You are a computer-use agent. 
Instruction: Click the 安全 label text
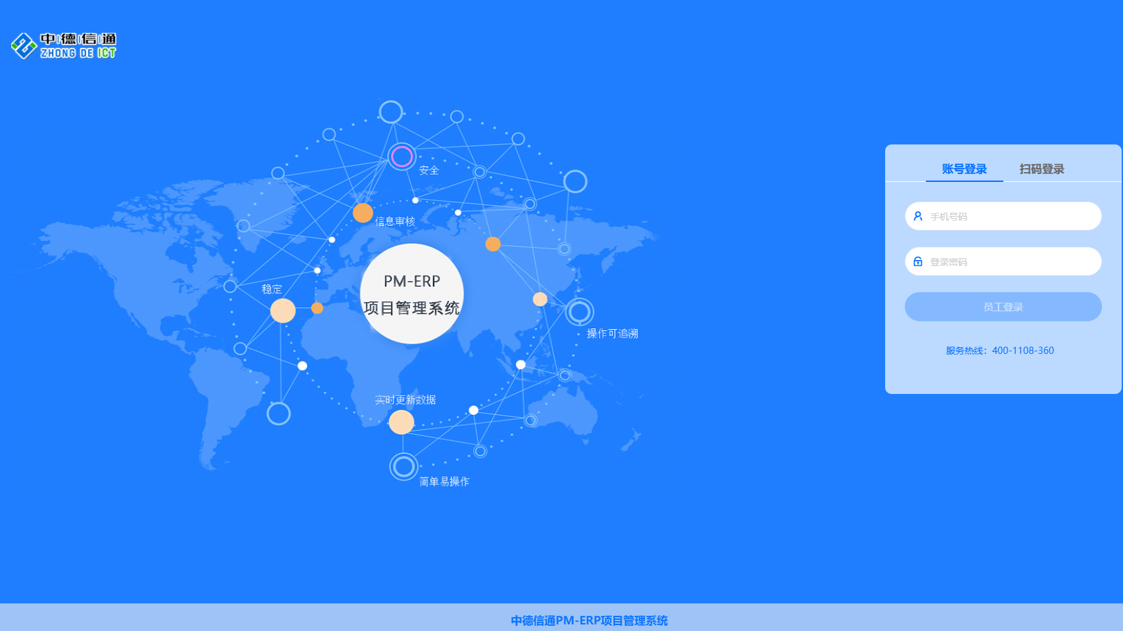(x=428, y=171)
